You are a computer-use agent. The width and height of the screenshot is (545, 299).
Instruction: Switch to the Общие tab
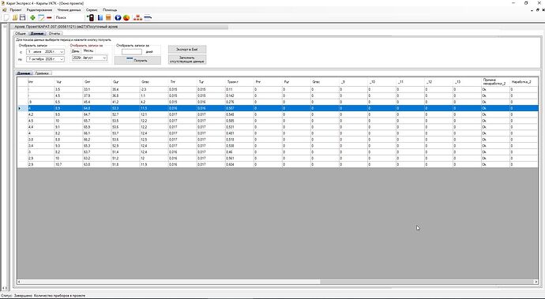pyautogui.click(x=21, y=33)
